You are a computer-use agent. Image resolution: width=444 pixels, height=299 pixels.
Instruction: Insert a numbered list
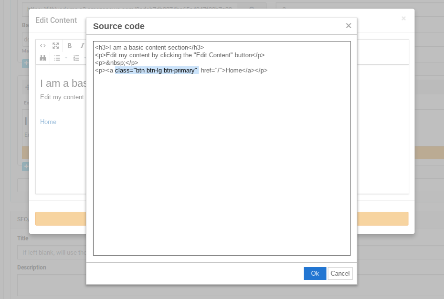pos(76,58)
